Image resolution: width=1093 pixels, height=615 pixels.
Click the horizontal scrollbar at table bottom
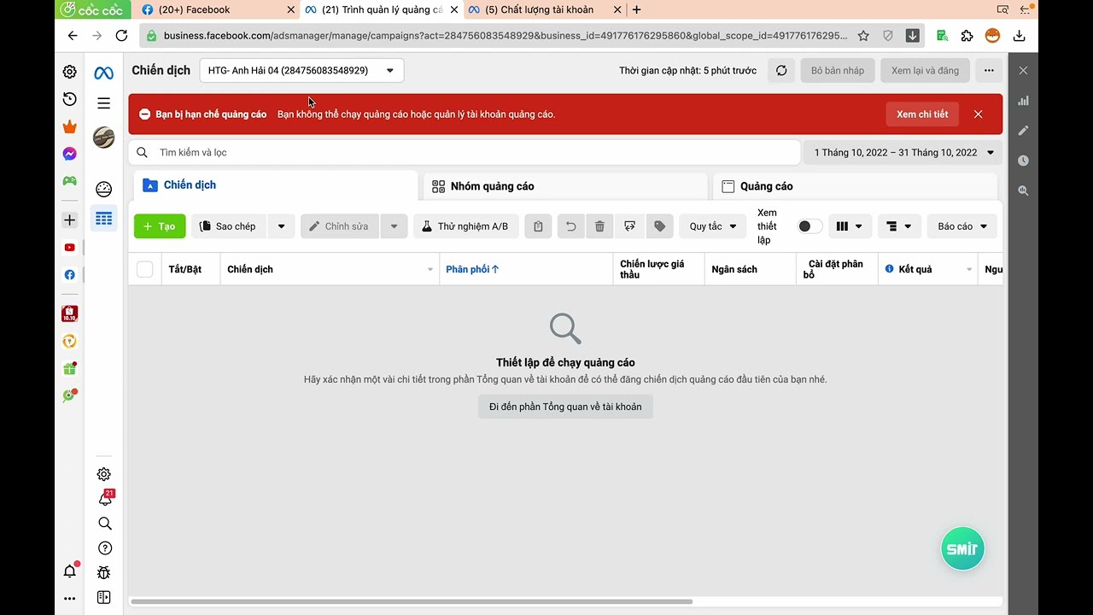click(412, 601)
